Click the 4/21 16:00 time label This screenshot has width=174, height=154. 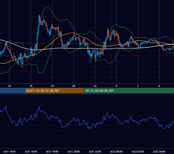pyautogui.click(x=31, y=151)
